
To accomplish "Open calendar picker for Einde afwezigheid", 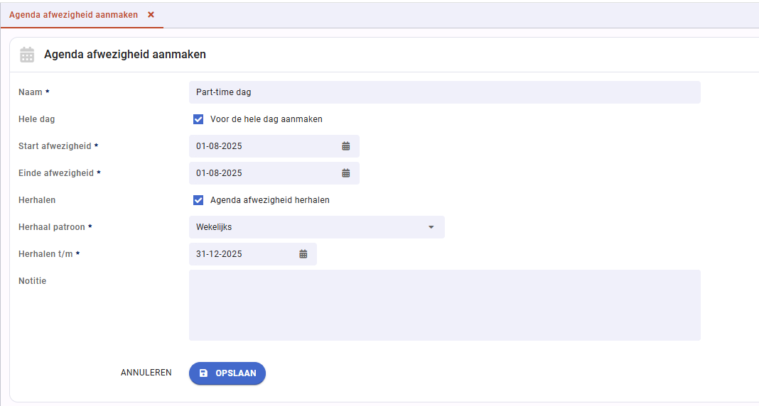I will click(x=345, y=173).
